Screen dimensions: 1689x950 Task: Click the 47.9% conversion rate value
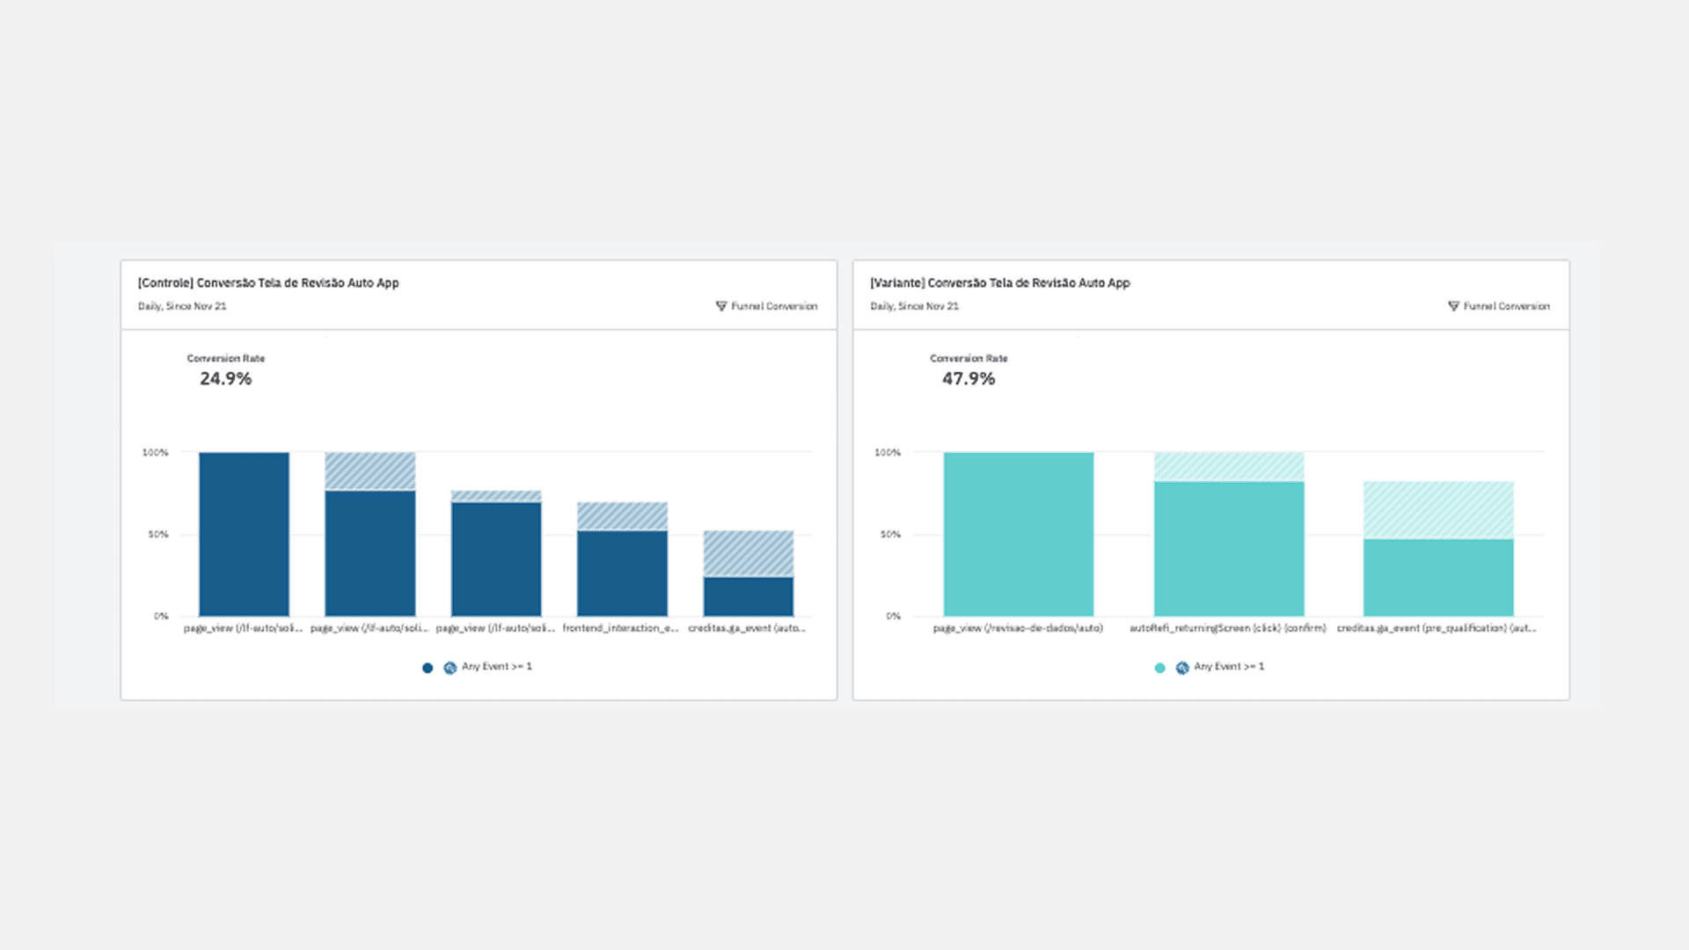(969, 379)
